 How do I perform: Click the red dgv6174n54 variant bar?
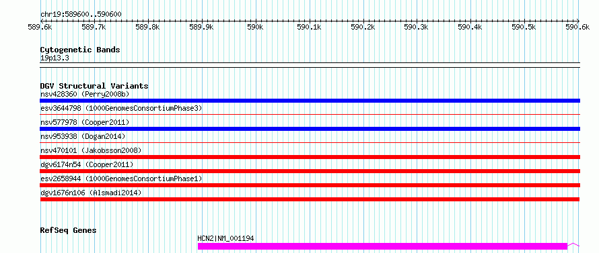click(310, 171)
